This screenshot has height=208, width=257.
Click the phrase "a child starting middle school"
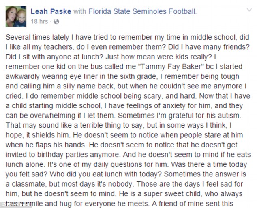coord(53,106)
